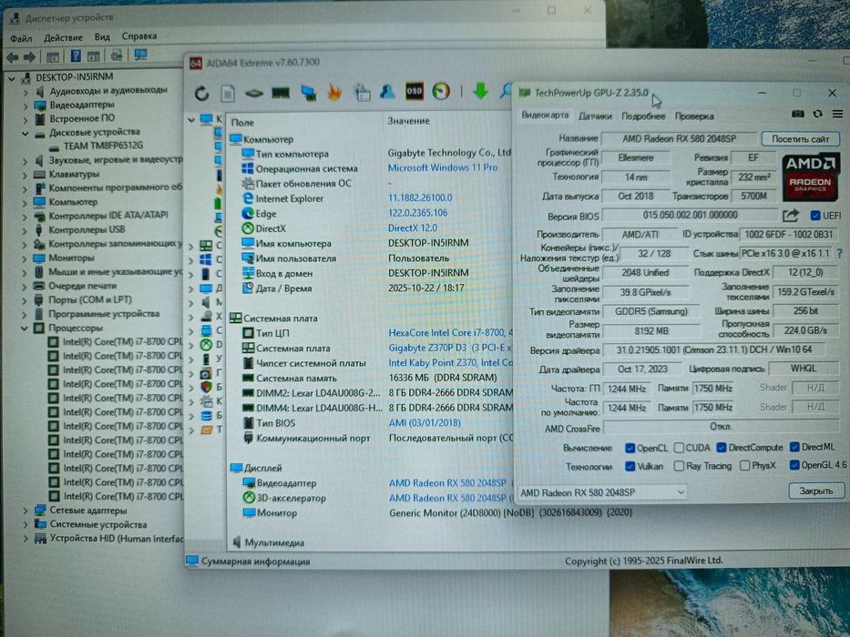The image size is (850, 637).
Task: Switch to the Подробнее tab in GPU-Z
Action: click(643, 116)
